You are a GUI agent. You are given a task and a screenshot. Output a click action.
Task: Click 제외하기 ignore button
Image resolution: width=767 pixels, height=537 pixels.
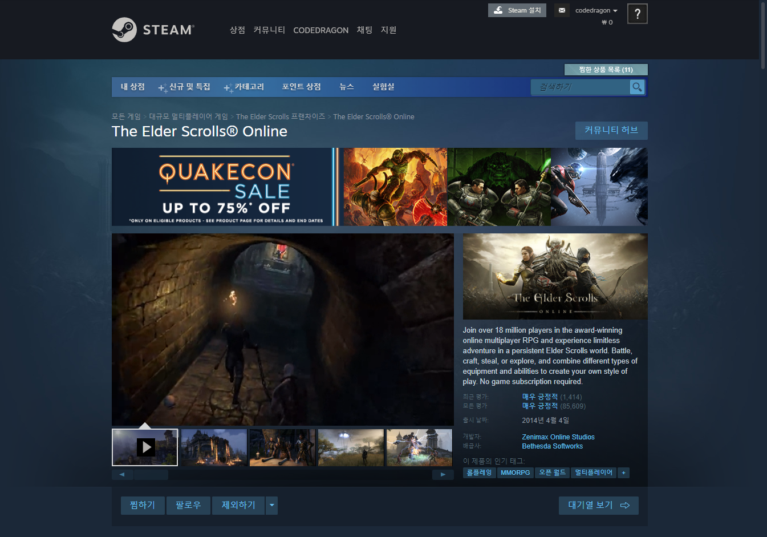(x=238, y=505)
